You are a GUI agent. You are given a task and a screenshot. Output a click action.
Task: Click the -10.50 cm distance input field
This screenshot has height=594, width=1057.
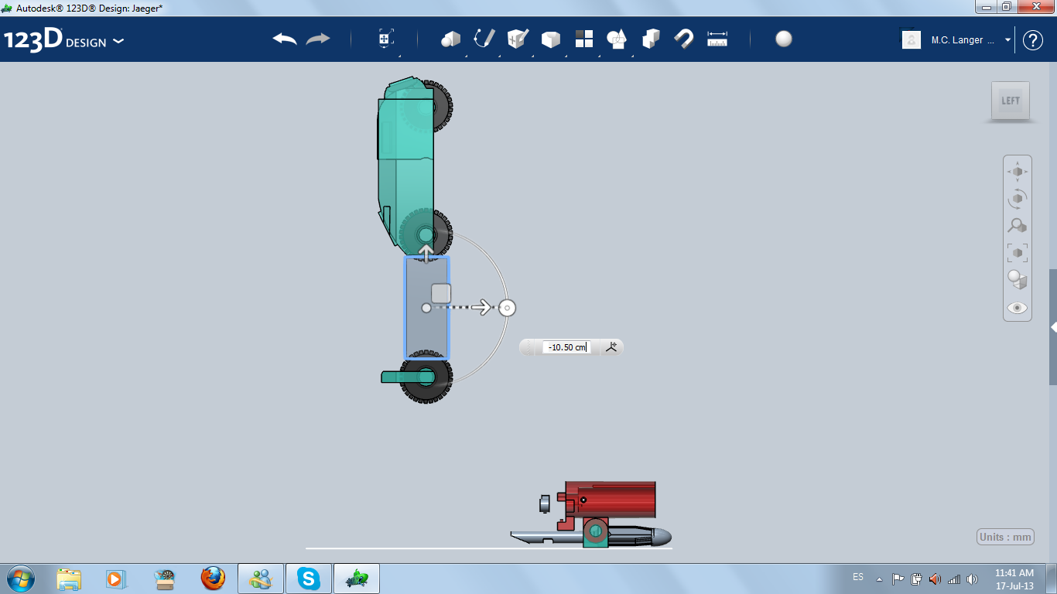tap(567, 347)
